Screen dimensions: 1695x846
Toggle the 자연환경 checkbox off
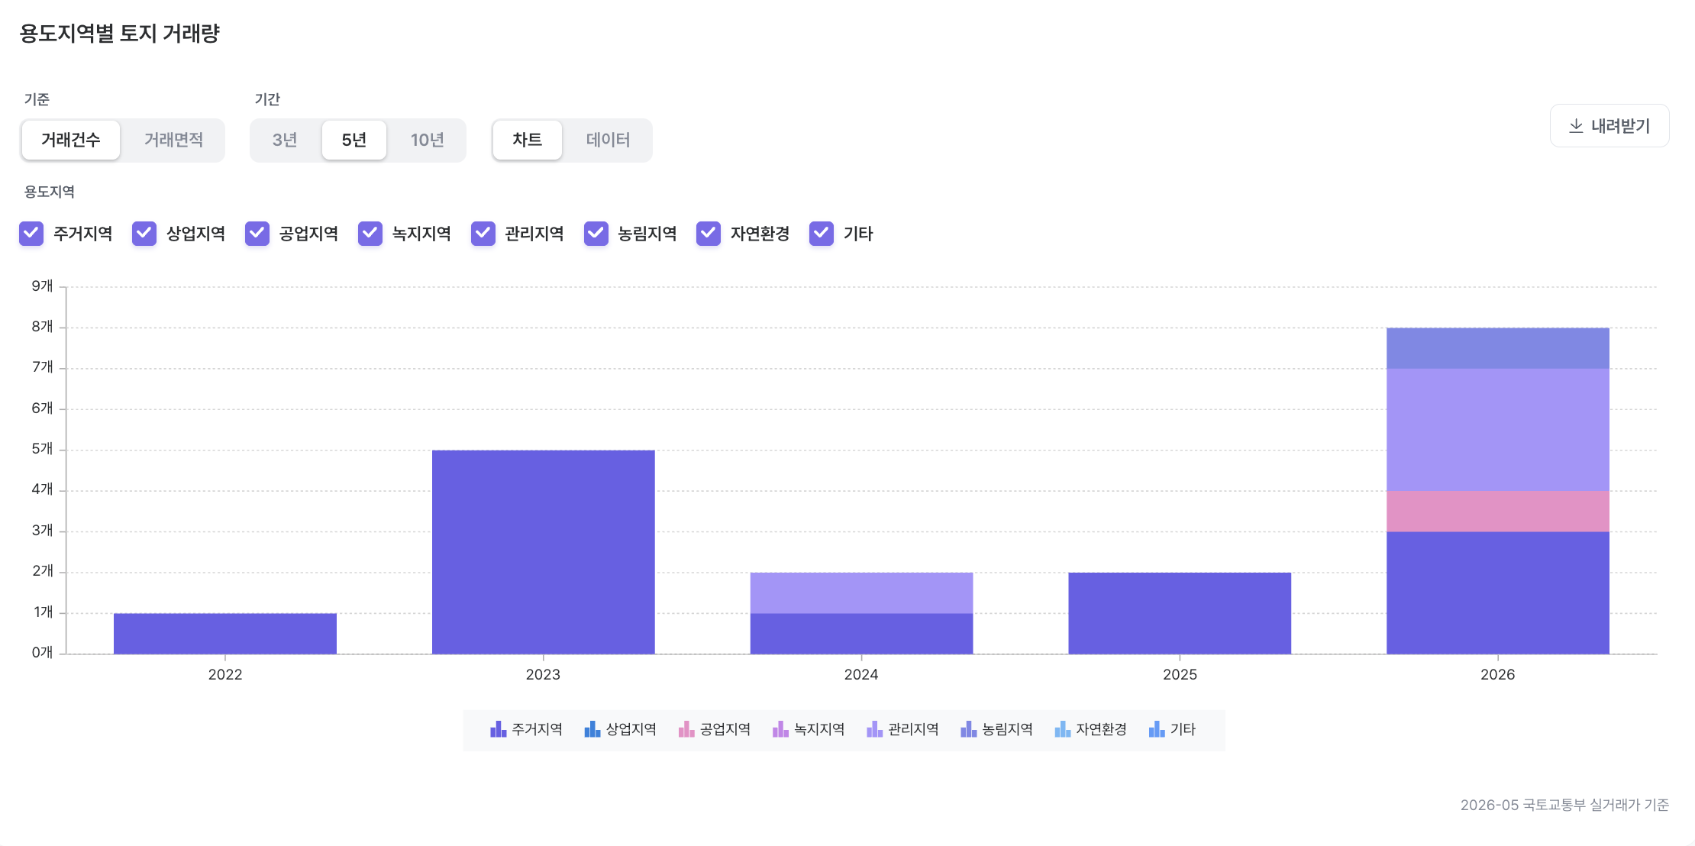click(709, 234)
